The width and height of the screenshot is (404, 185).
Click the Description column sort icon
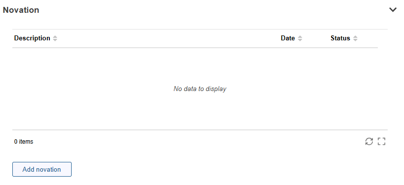point(55,38)
